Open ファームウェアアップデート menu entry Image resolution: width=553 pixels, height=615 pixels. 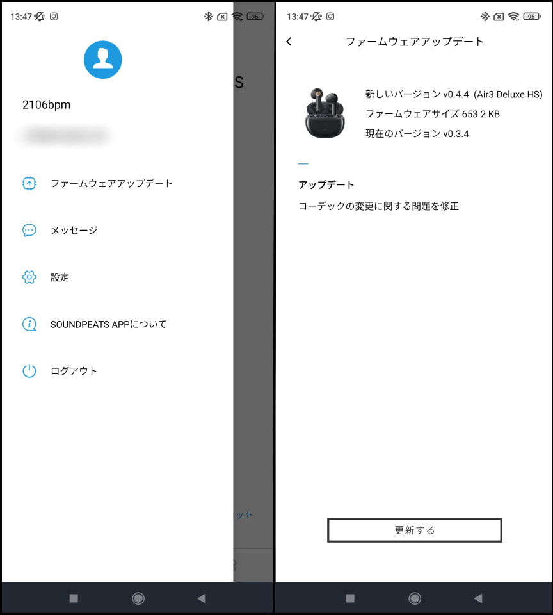(x=112, y=183)
